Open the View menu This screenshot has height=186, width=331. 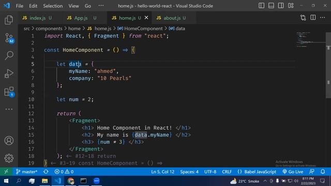[x=73, y=6]
